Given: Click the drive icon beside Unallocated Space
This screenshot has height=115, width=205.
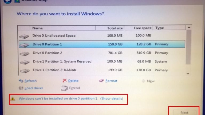Looking at the screenshot, I should pos(24,36).
